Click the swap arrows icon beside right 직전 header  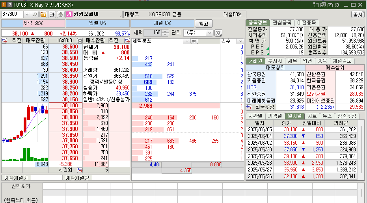tap(127, 41)
